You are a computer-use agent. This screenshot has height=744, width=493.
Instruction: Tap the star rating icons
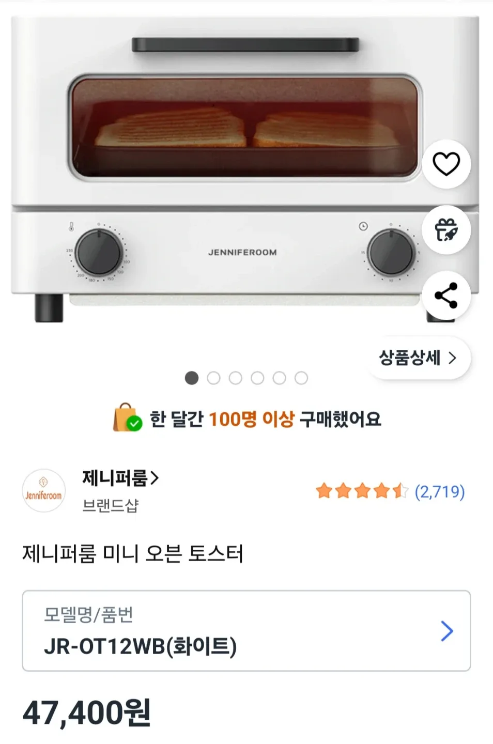point(362,491)
